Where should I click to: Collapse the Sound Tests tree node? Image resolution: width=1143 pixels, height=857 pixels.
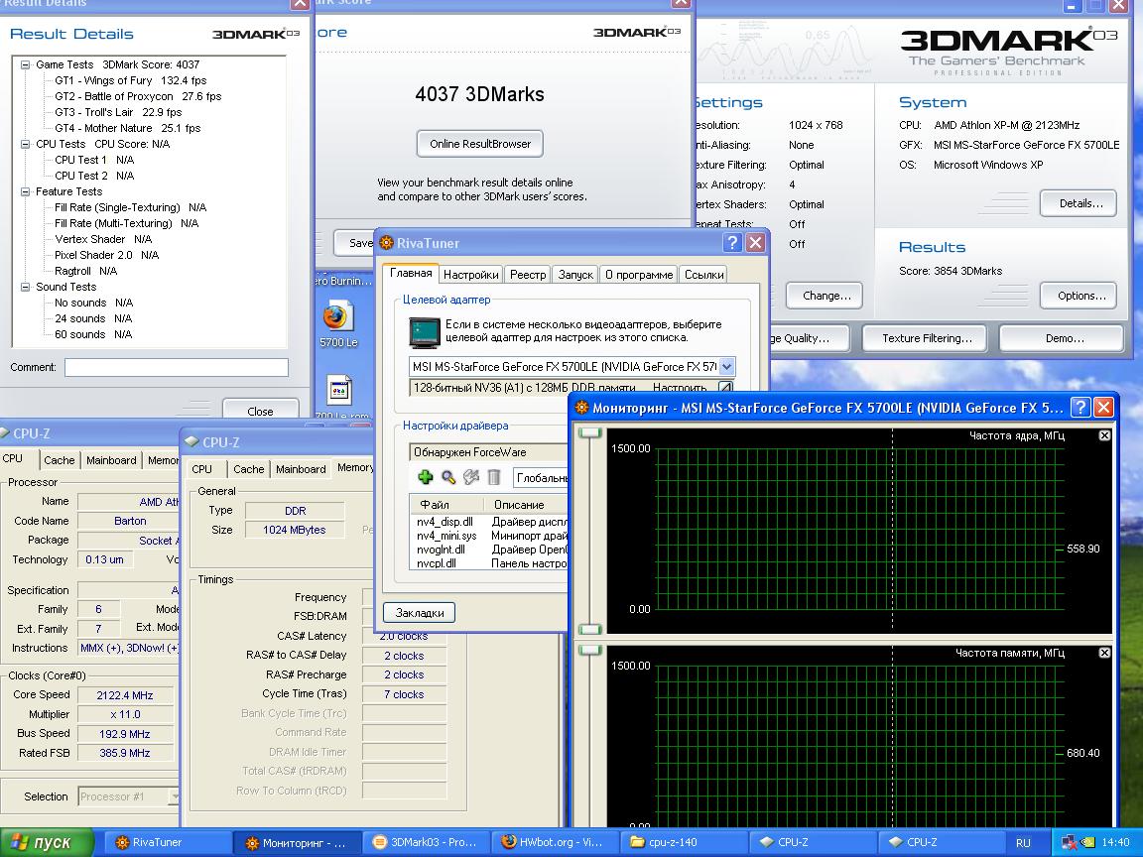coord(26,287)
